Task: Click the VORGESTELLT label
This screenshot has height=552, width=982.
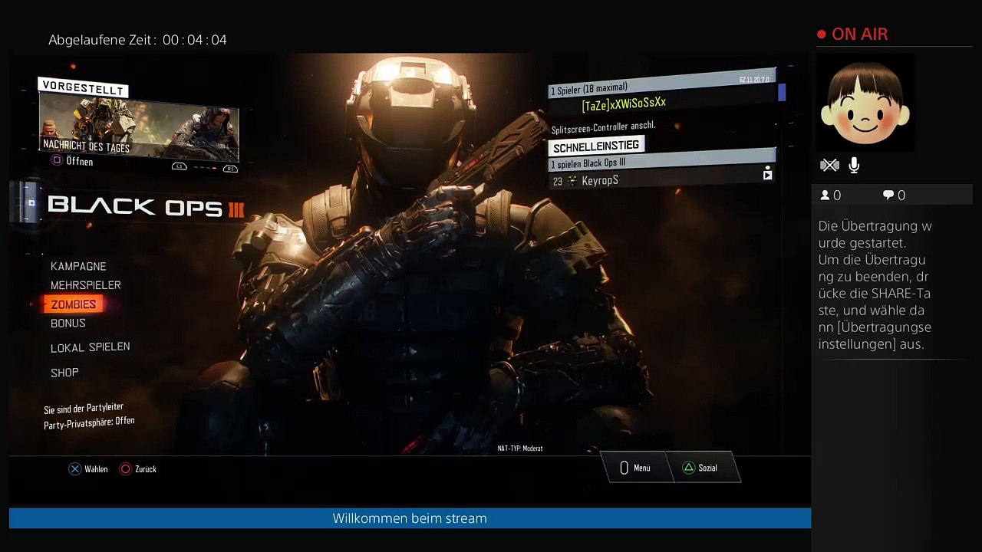Action: (83, 88)
